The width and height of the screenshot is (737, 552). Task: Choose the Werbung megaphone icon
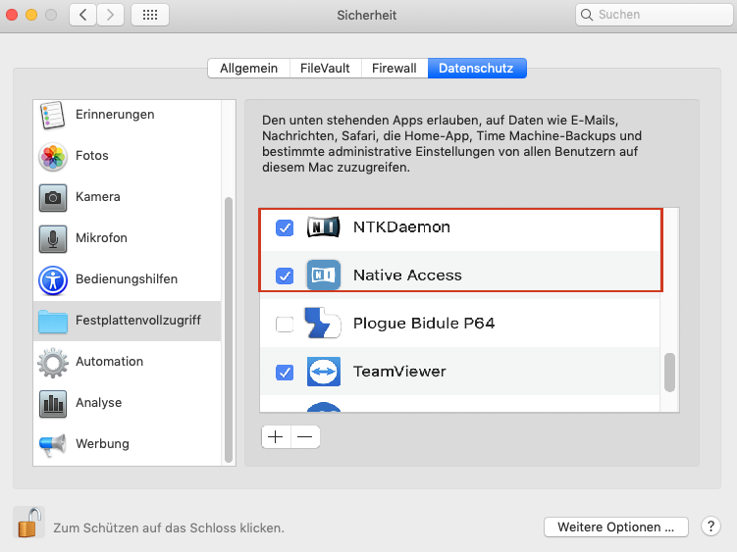point(53,444)
